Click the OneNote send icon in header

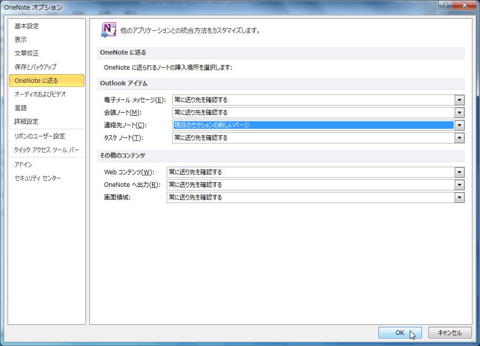108,30
